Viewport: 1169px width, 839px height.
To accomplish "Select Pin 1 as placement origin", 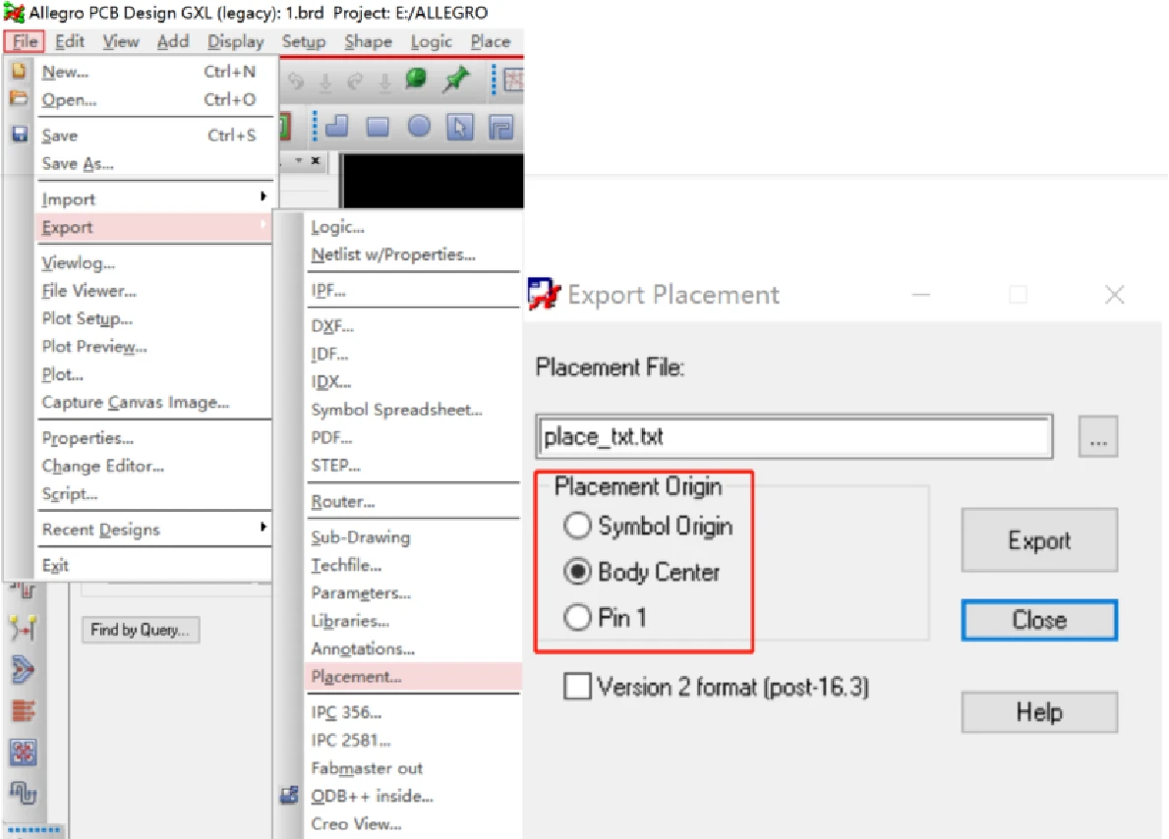I will point(577,618).
